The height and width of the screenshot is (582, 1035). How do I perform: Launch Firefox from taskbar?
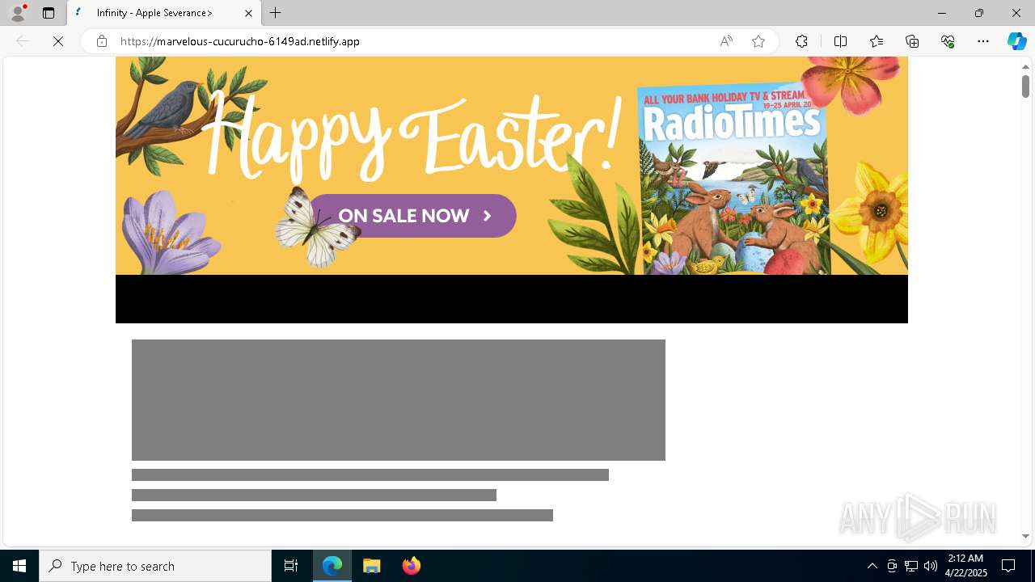pyautogui.click(x=412, y=566)
